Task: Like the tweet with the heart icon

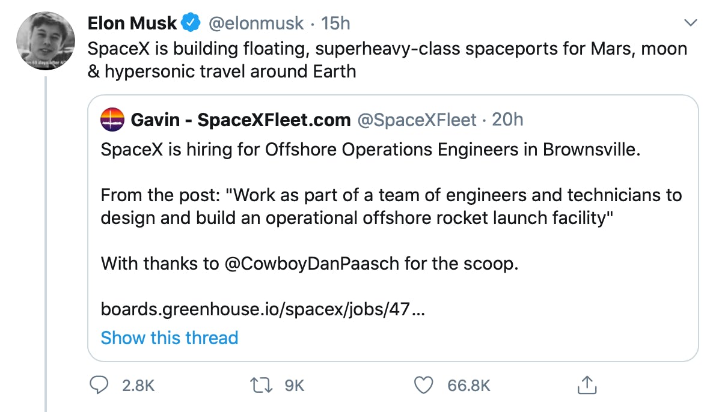Action: click(x=424, y=385)
